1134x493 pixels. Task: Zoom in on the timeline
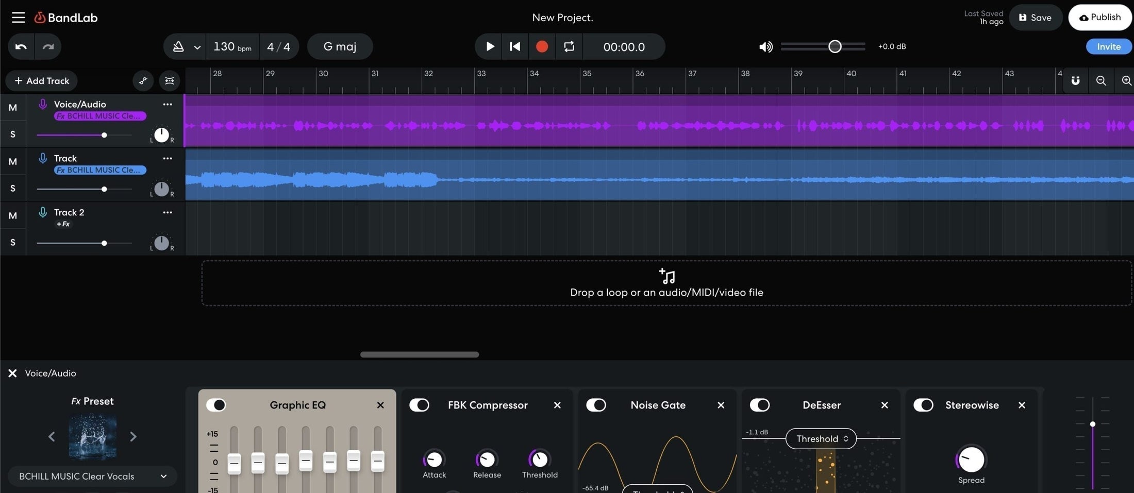click(1126, 80)
